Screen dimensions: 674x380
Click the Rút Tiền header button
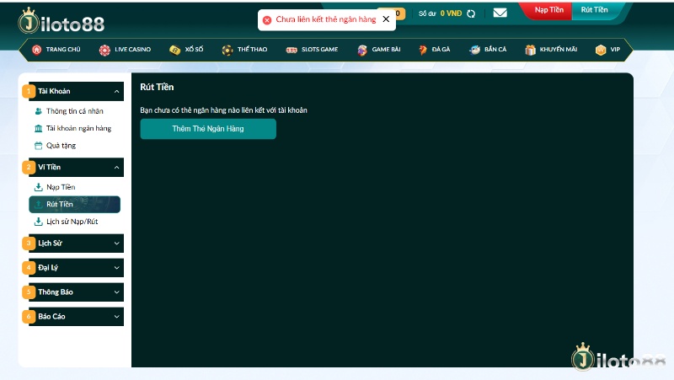pyautogui.click(x=595, y=10)
